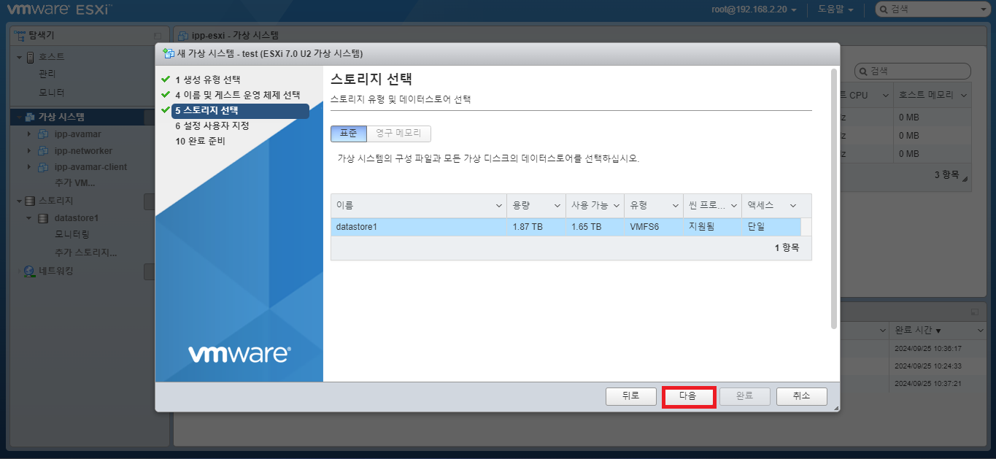Screen dimensions: 996x459
Task: Open the 호스트 메모리 column dropdown
Action: 964,96
